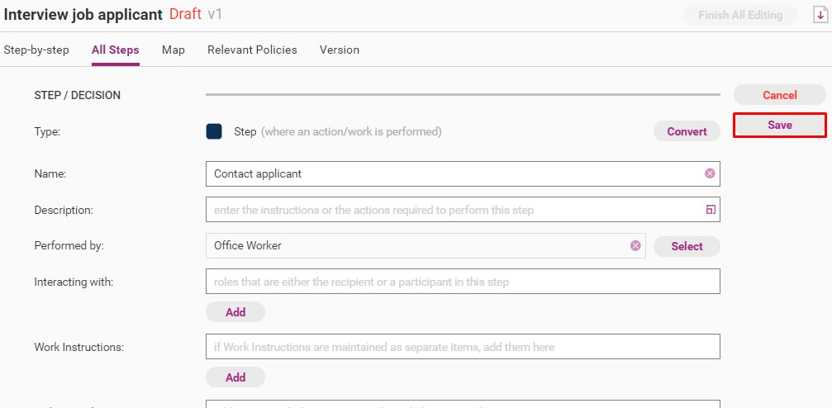
Task: Go to the Version tab
Action: (x=340, y=50)
